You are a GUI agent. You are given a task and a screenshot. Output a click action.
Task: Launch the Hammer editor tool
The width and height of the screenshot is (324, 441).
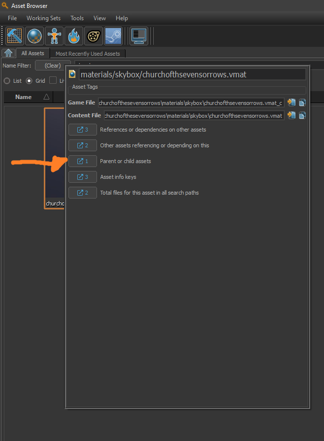pos(14,35)
